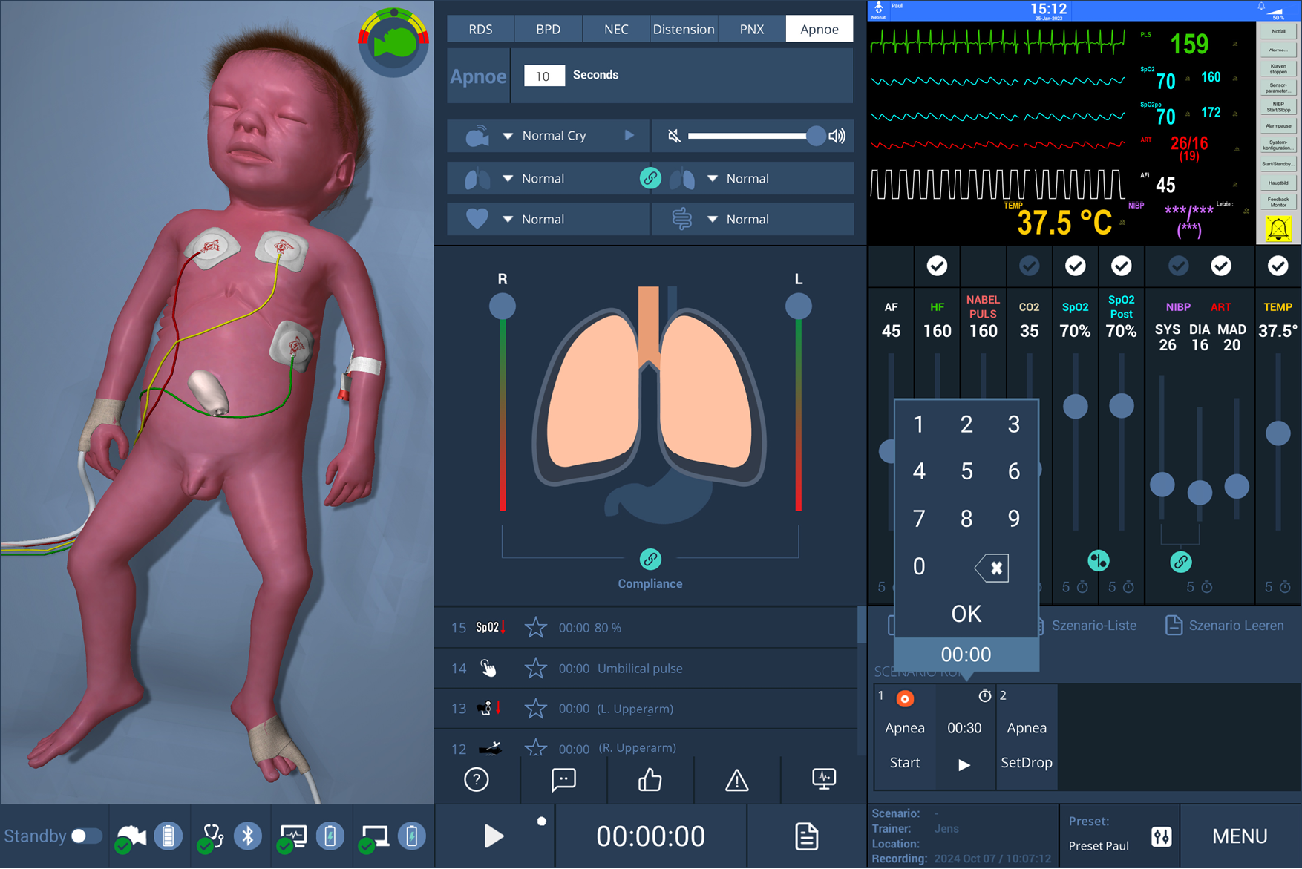Open the comment speech bubble icon
The height and width of the screenshot is (869, 1302).
(563, 779)
